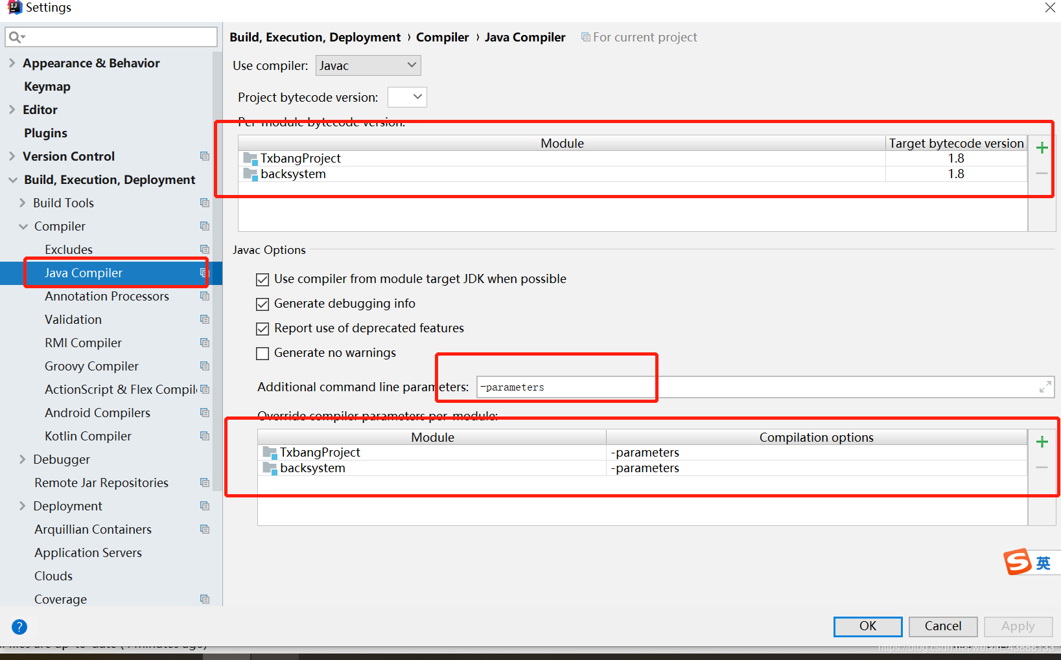Viewport: 1061px width, 660px height.
Task: Click the blue help question mark icon
Action: tap(19, 626)
